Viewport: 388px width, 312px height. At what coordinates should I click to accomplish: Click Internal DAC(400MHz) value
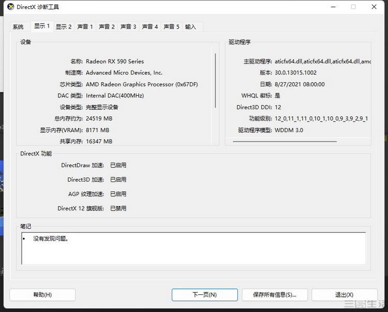[x=115, y=96]
